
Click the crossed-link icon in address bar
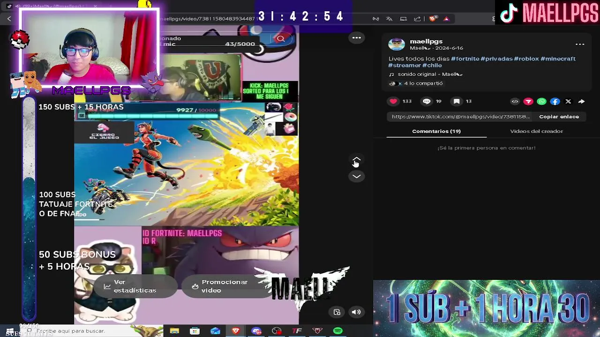click(x=375, y=19)
